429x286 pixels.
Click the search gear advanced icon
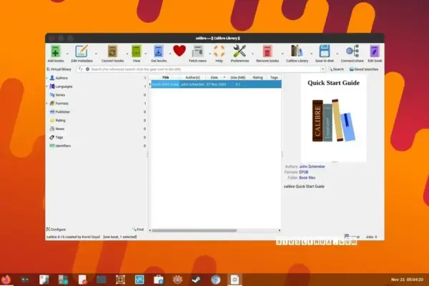click(87, 69)
